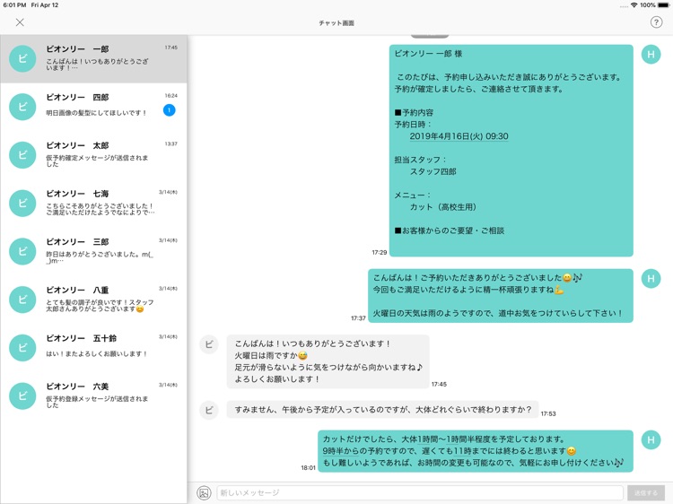Image resolution: width=673 pixels, height=504 pixels.
Task: Tap the image attachment icon
Action: 205,493
